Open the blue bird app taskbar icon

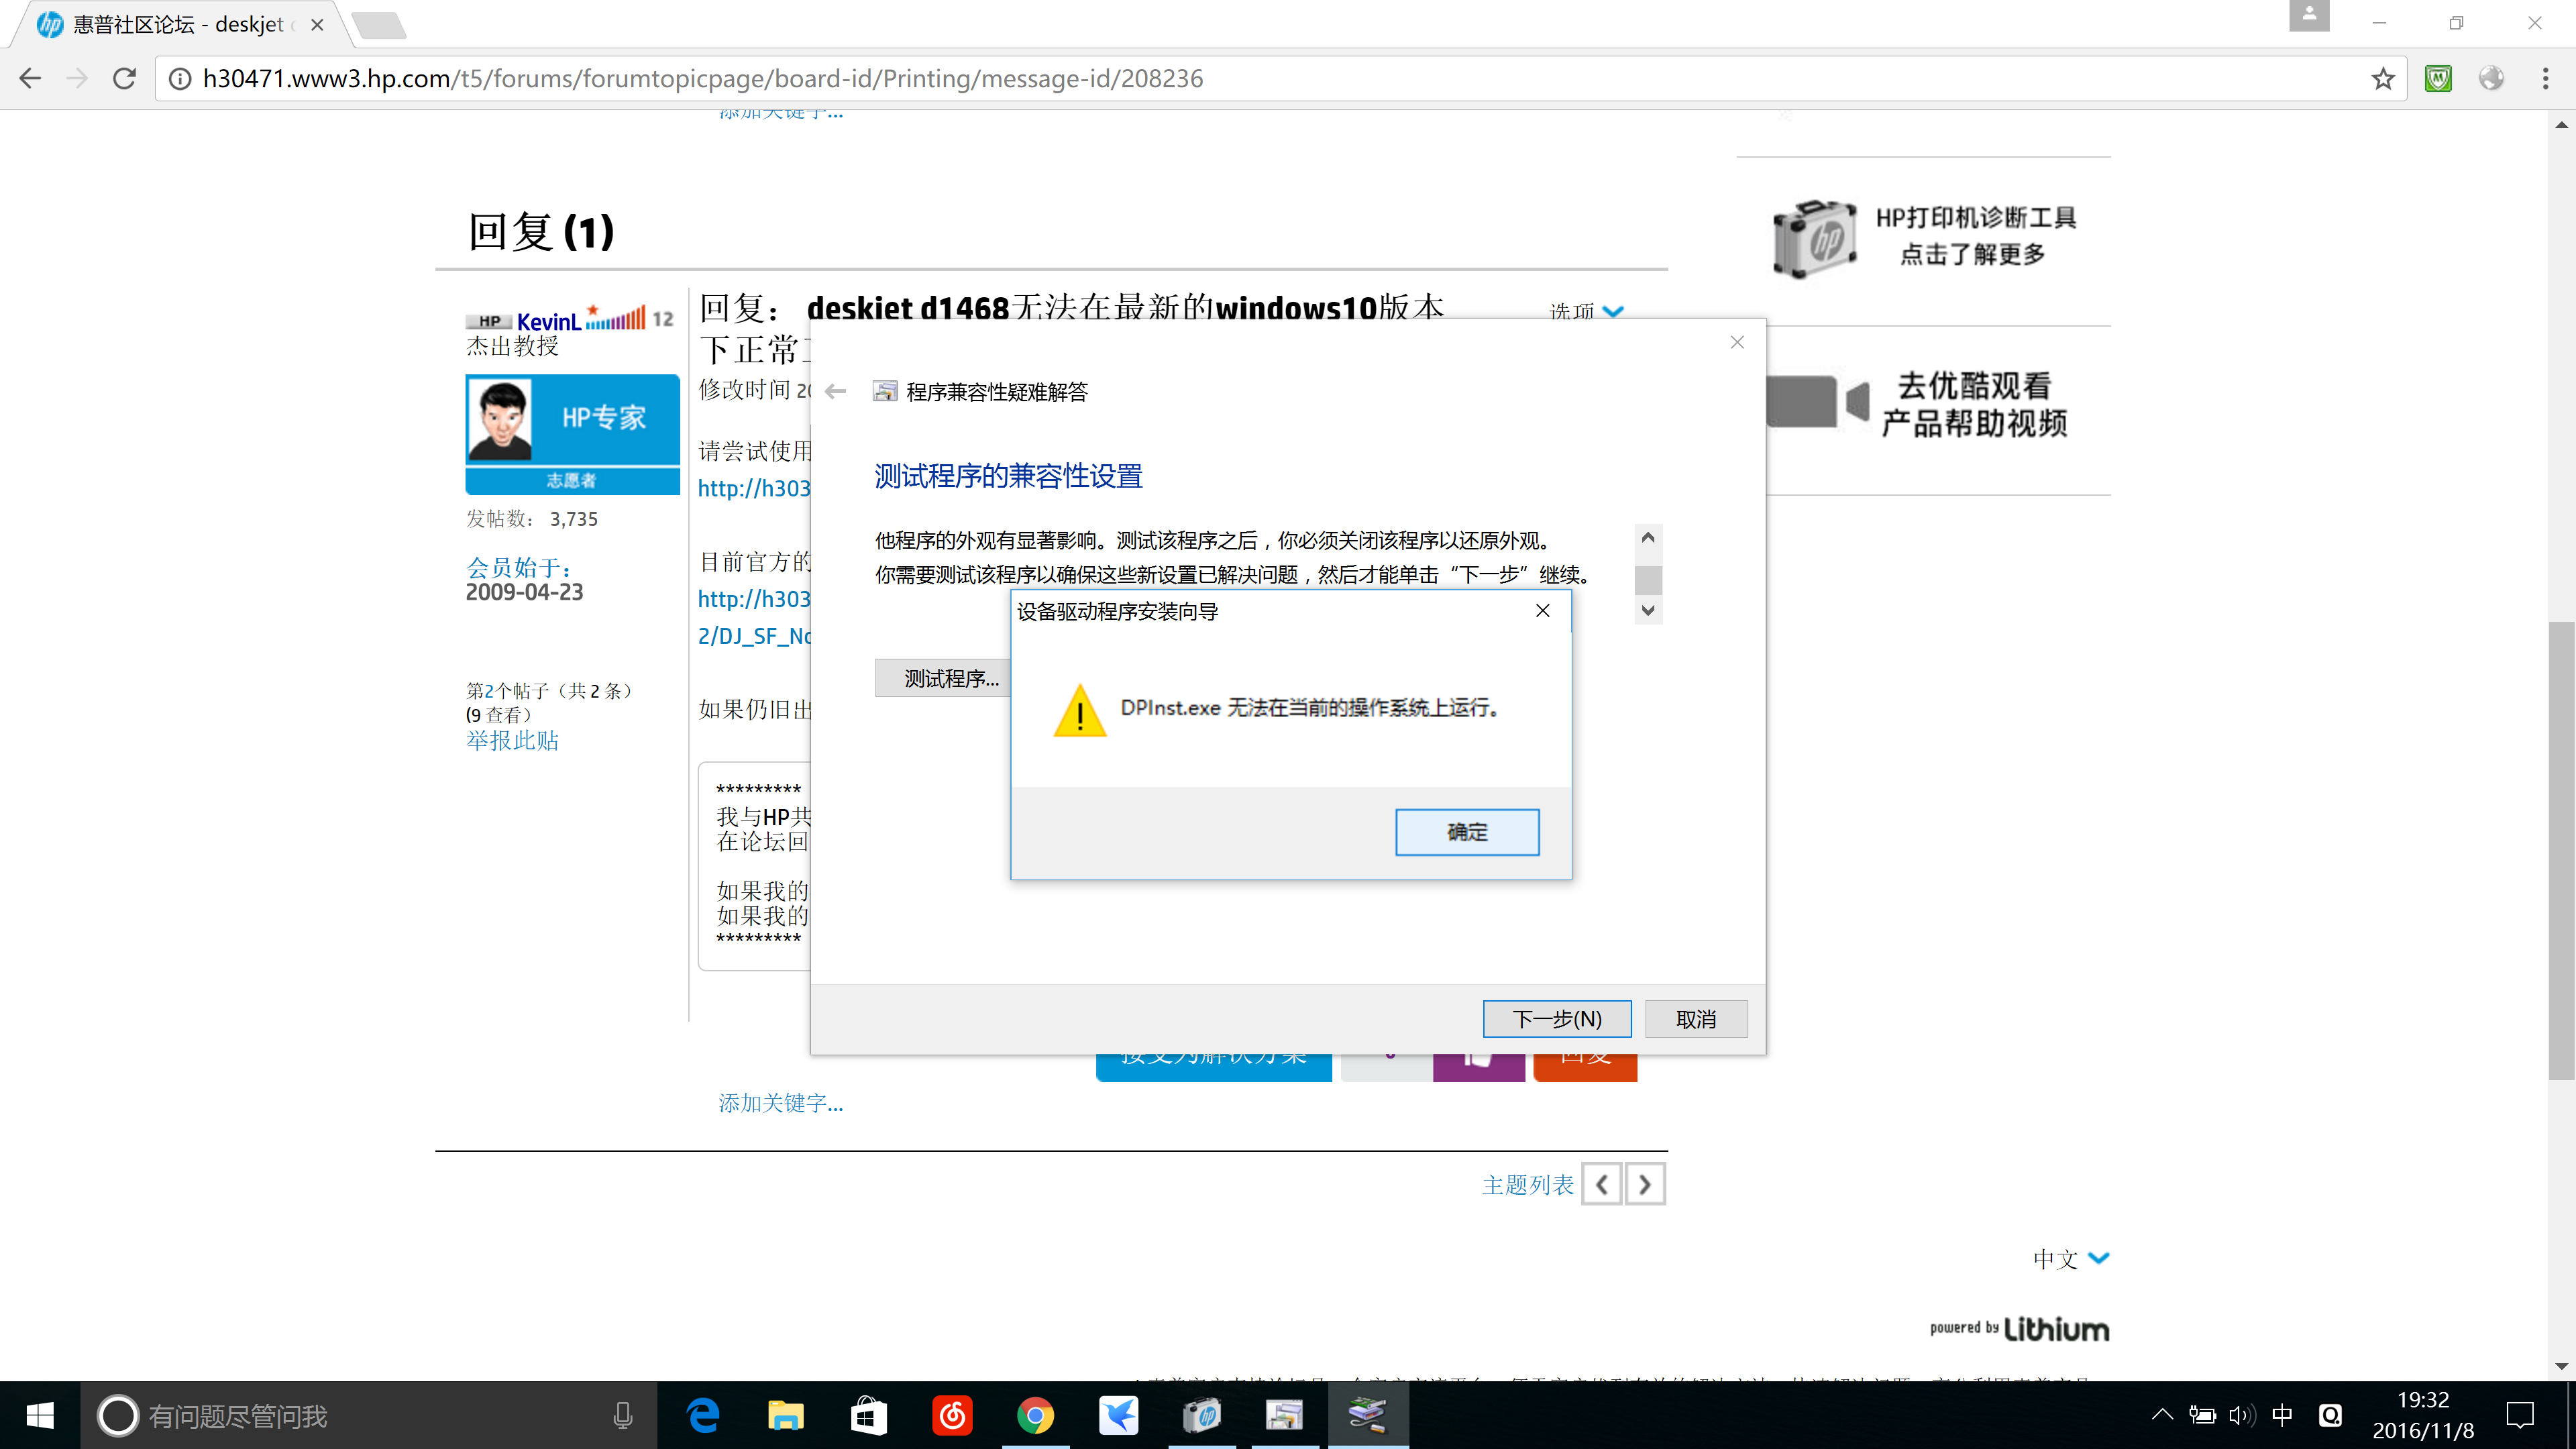[1118, 1416]
